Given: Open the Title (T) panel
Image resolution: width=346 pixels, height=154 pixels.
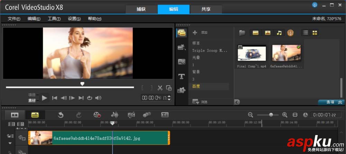Looking at the screenshot, I should point(181,76).
